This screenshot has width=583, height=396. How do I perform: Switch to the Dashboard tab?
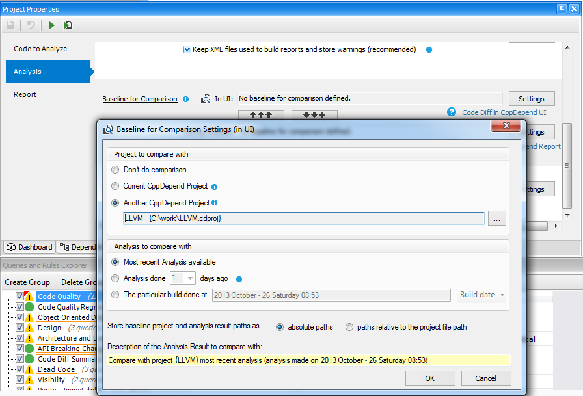pos(30,247)
